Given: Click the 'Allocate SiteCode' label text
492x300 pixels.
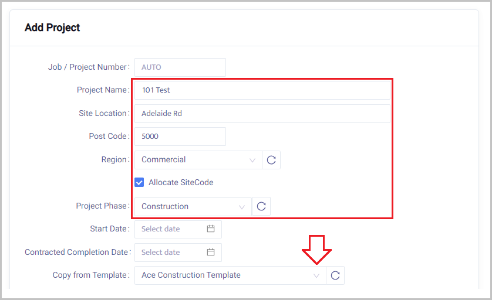Looking at the screenshot, I should point(181,182).
